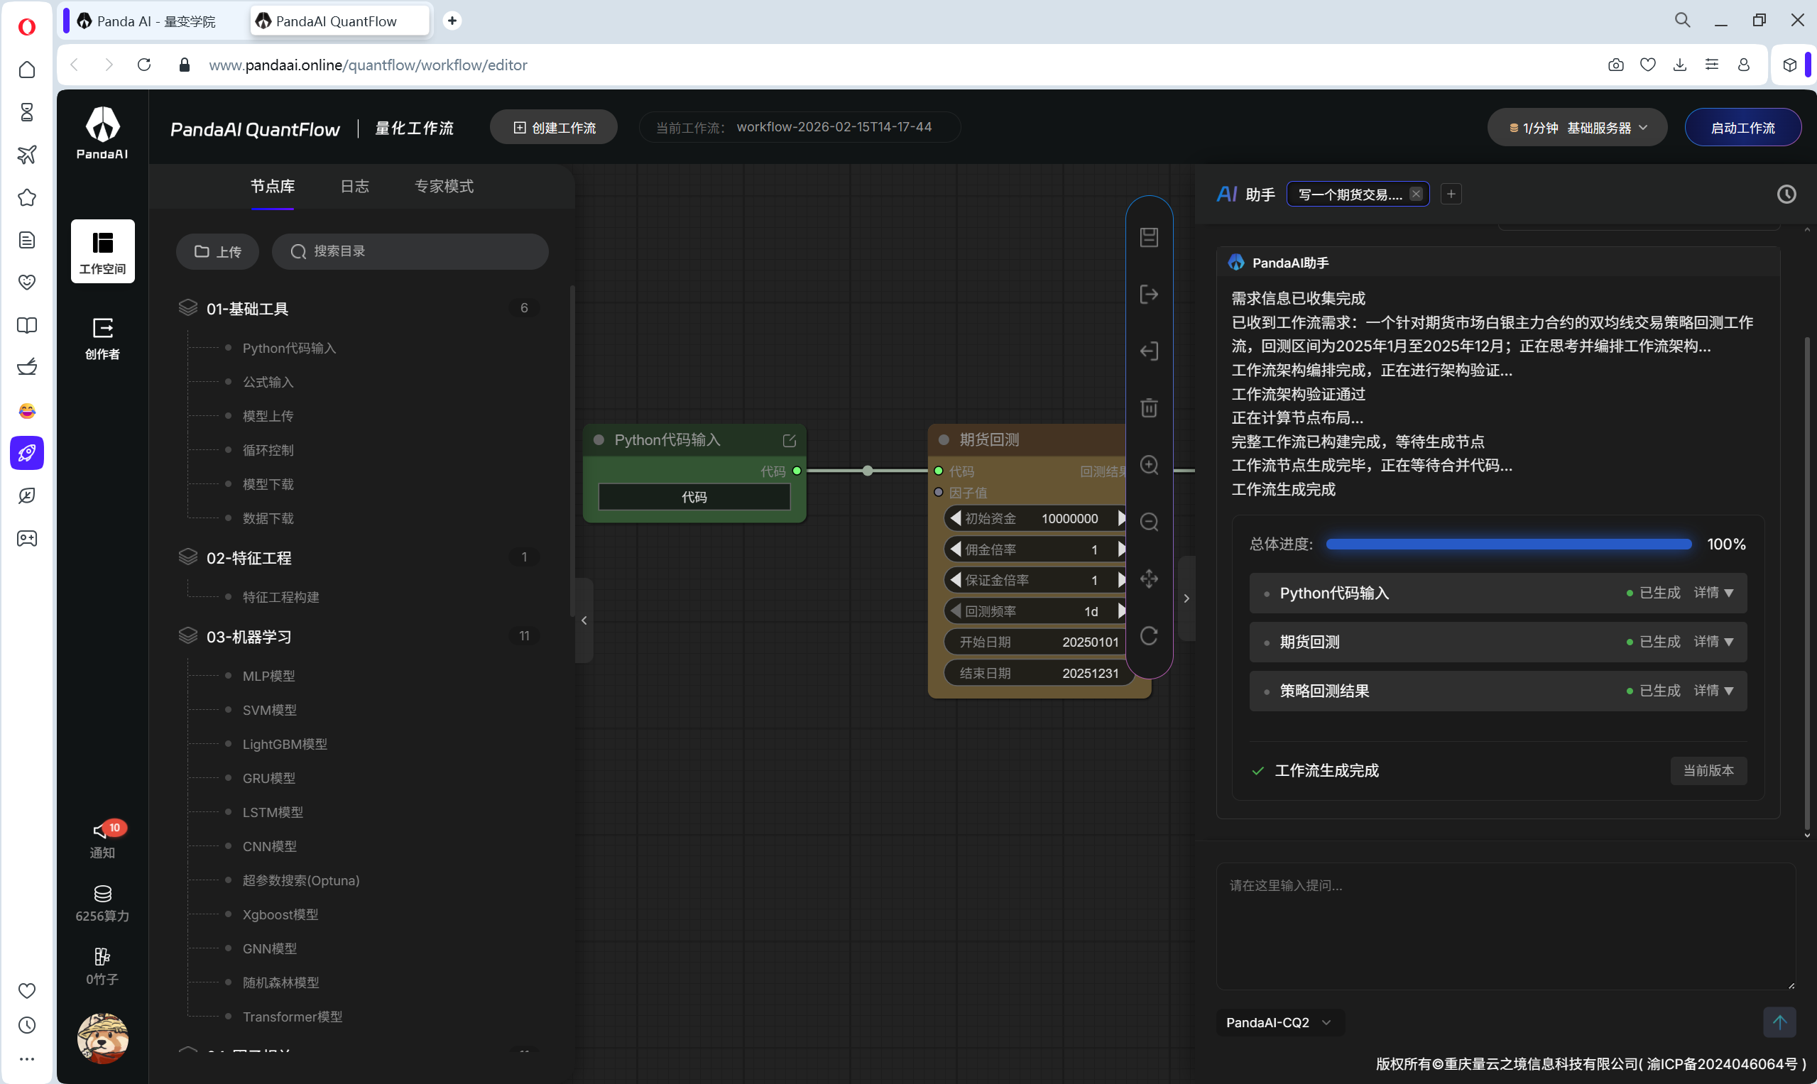The height and width of the screenshot is (1084, 1817).
Task: Click the refresh icon in canvas toolbar
Action: (x=1149, y=635)
